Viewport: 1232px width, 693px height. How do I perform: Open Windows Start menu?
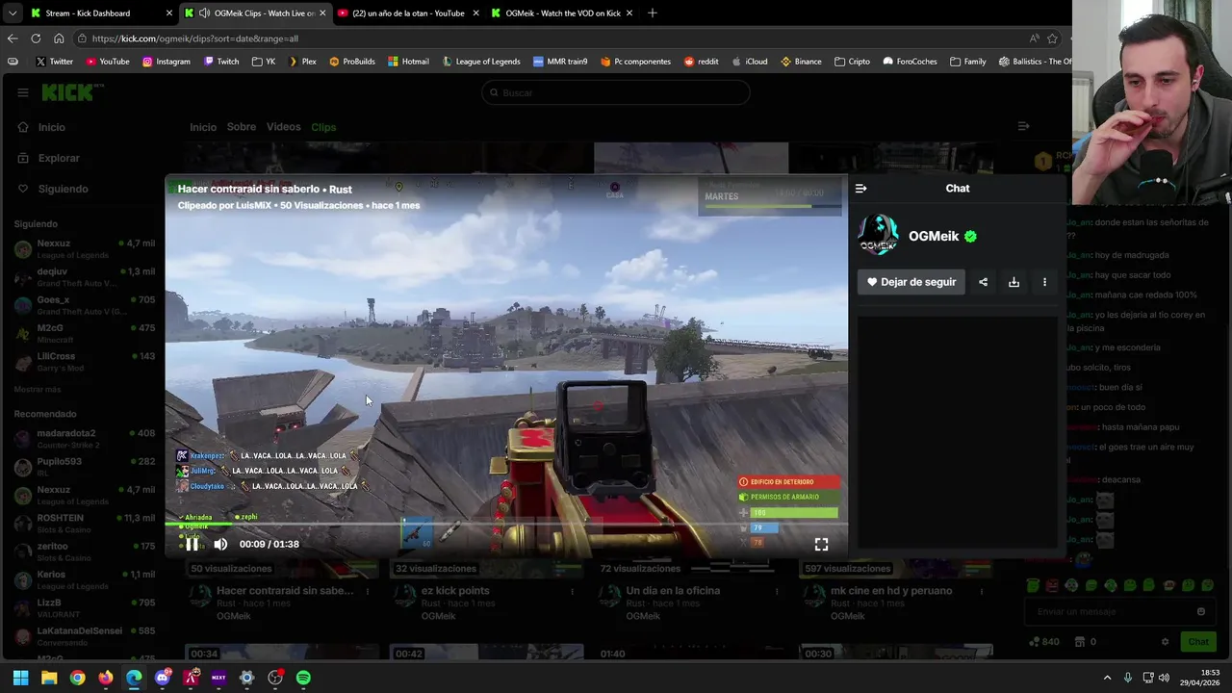20,678
